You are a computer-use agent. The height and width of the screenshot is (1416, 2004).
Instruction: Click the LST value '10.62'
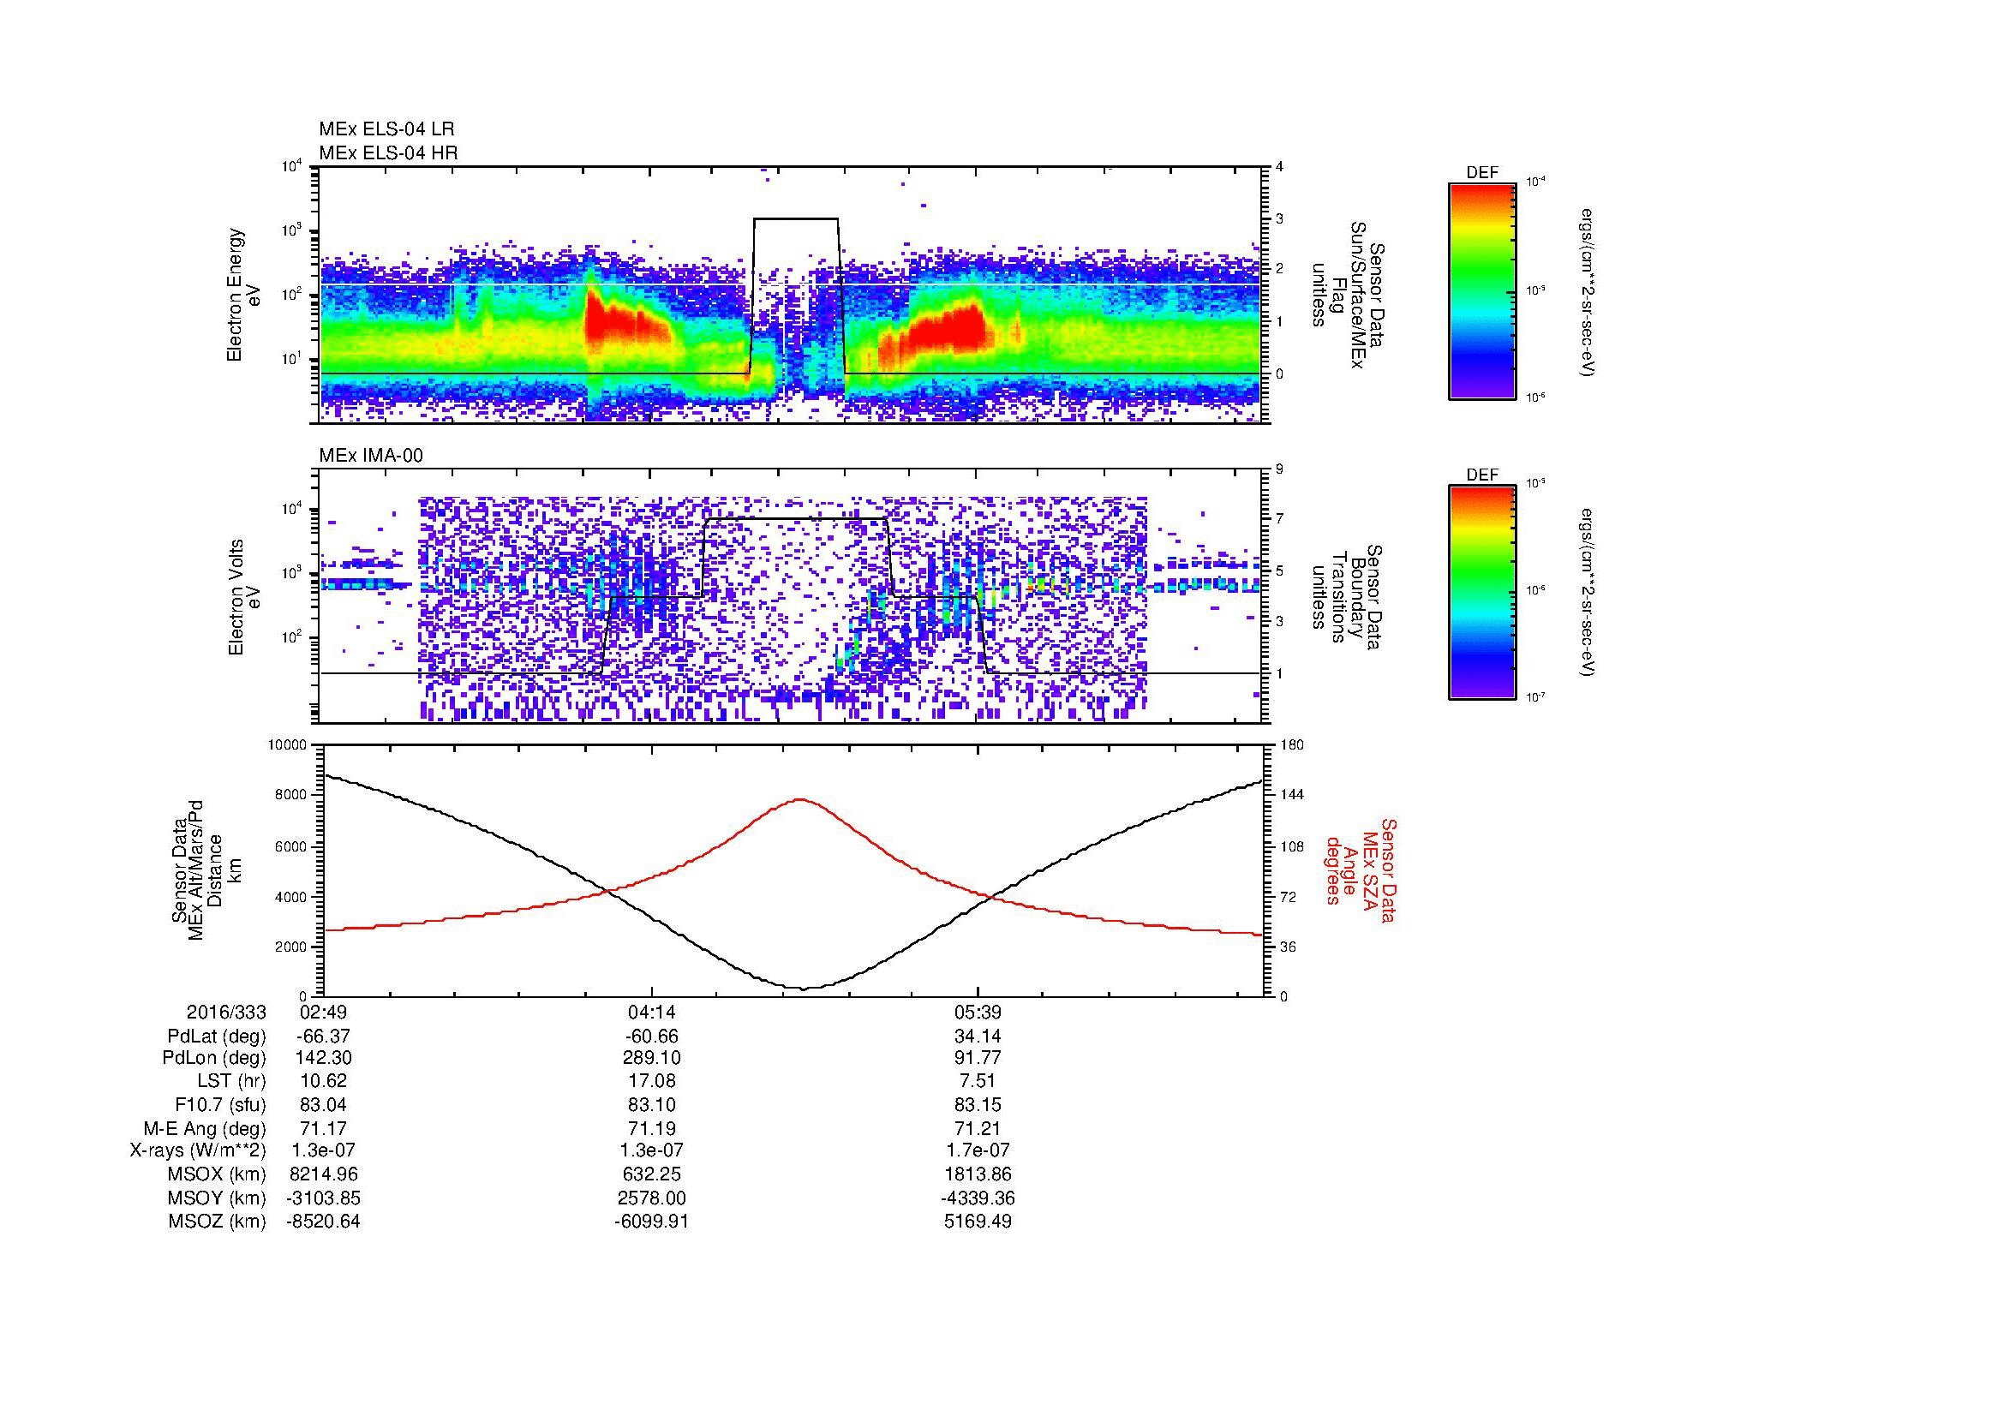click(x=324, y=1082)
